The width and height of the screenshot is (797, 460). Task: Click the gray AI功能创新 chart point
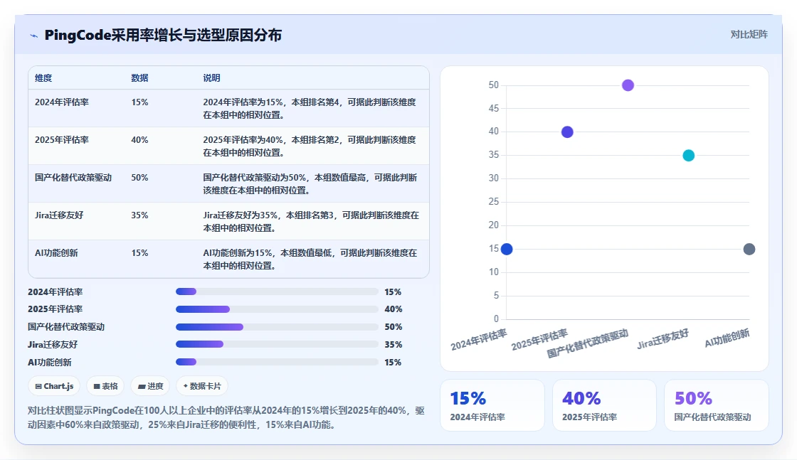coord(749,249)
